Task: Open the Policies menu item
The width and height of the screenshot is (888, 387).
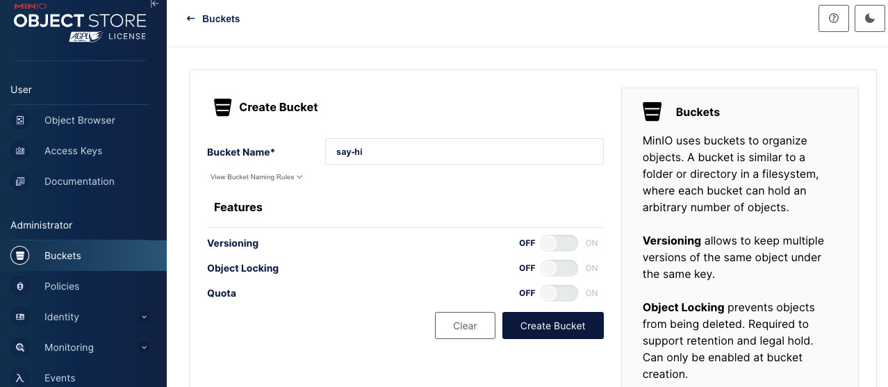Action: pyautogui.click(x=83, y=286)
